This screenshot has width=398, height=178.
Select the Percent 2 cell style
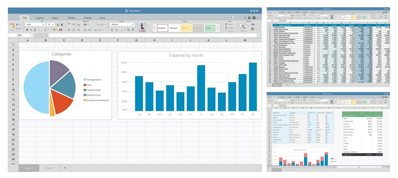point(174,28)
